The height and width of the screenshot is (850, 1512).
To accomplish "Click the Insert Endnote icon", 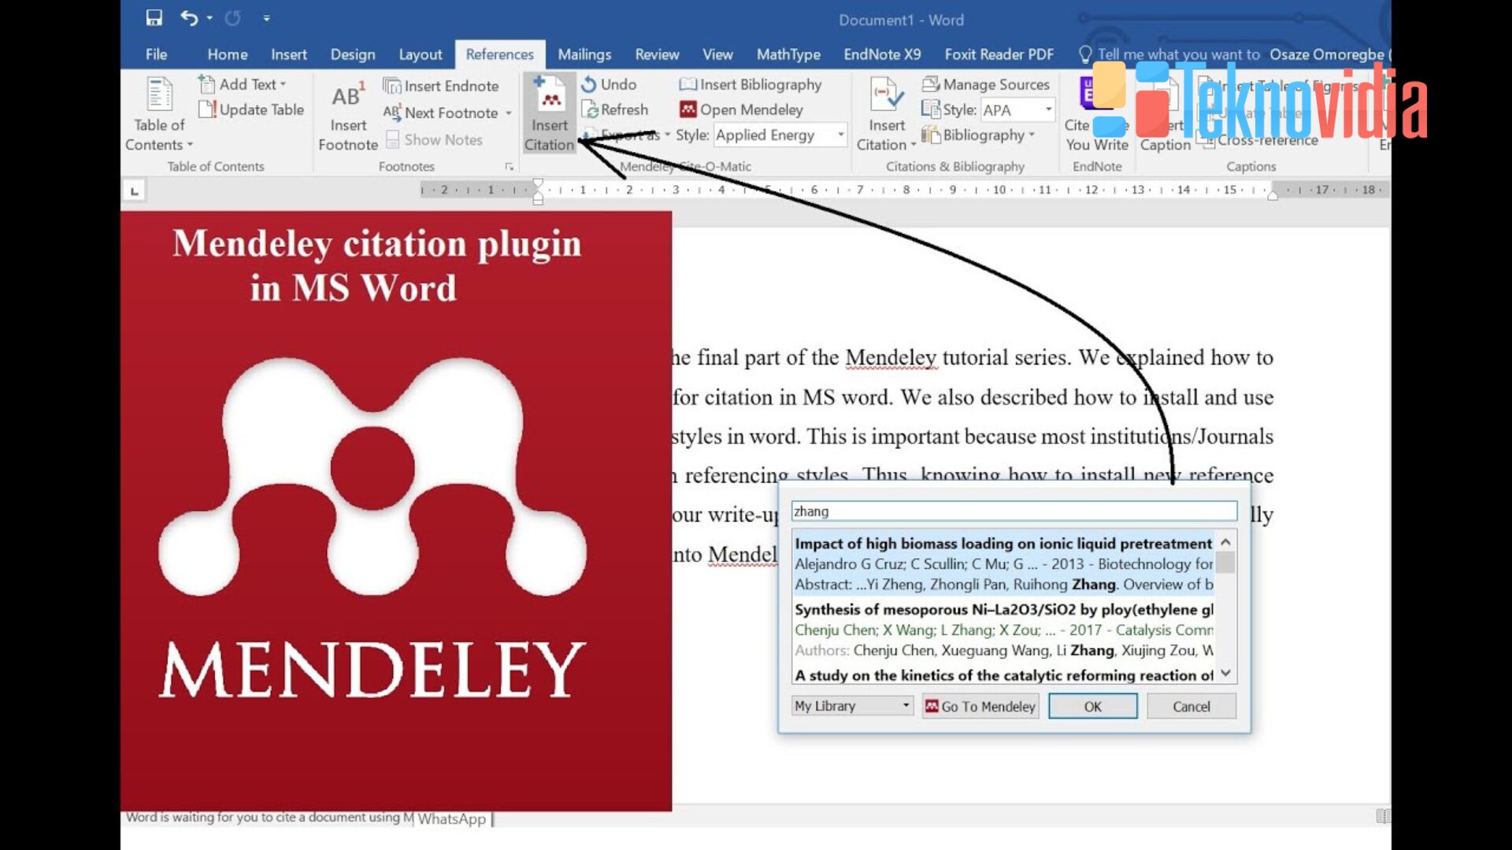I will tap(391, 86).
